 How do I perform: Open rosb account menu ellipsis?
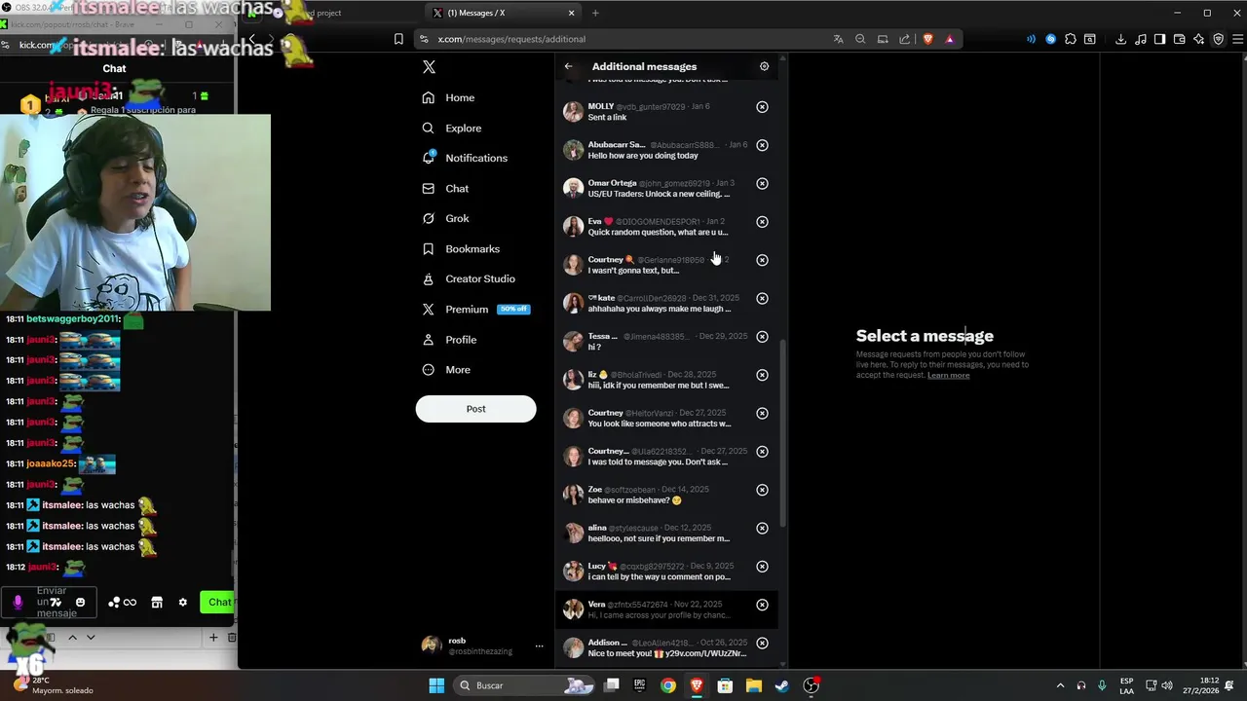click(539, 646)
